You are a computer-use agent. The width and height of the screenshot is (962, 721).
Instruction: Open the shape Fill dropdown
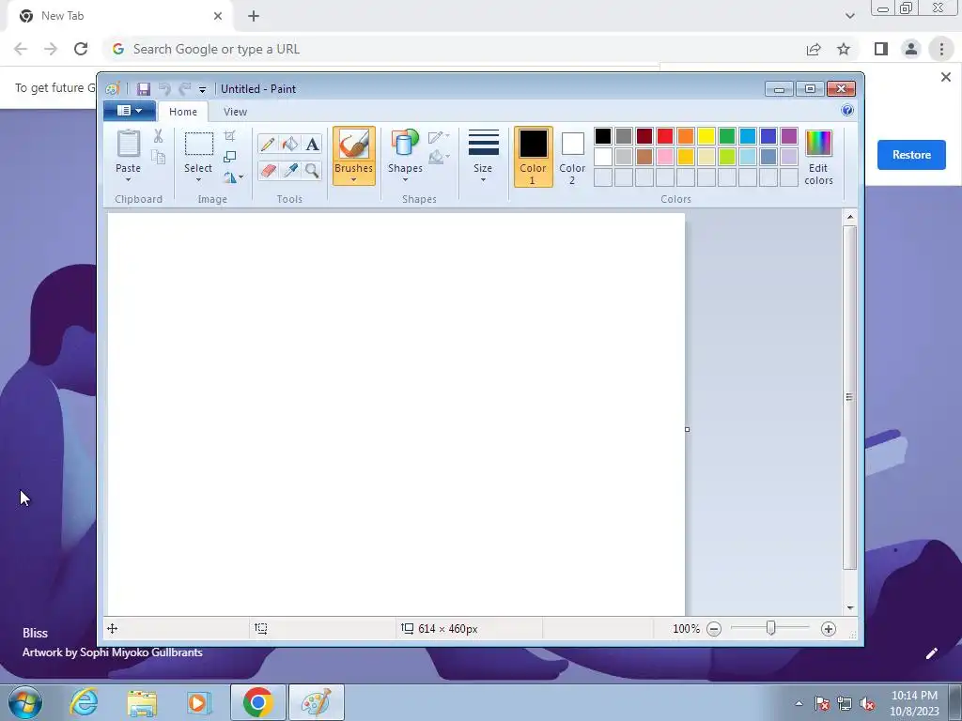pyautogui.click(x=439, y=158)
